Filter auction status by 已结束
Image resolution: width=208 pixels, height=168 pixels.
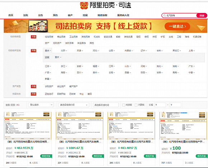click(x=72, y=94)
